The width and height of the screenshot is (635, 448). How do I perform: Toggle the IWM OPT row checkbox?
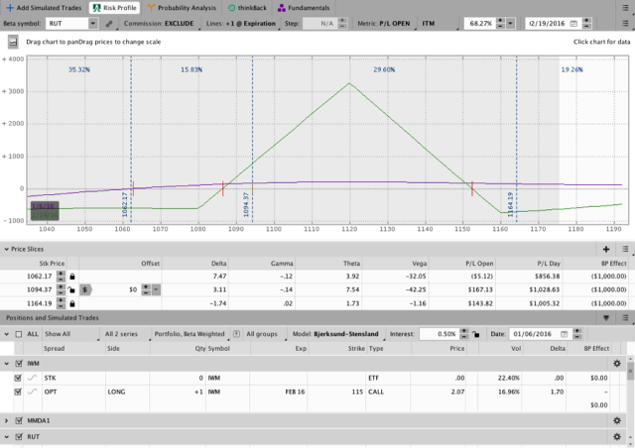point(18,392)
